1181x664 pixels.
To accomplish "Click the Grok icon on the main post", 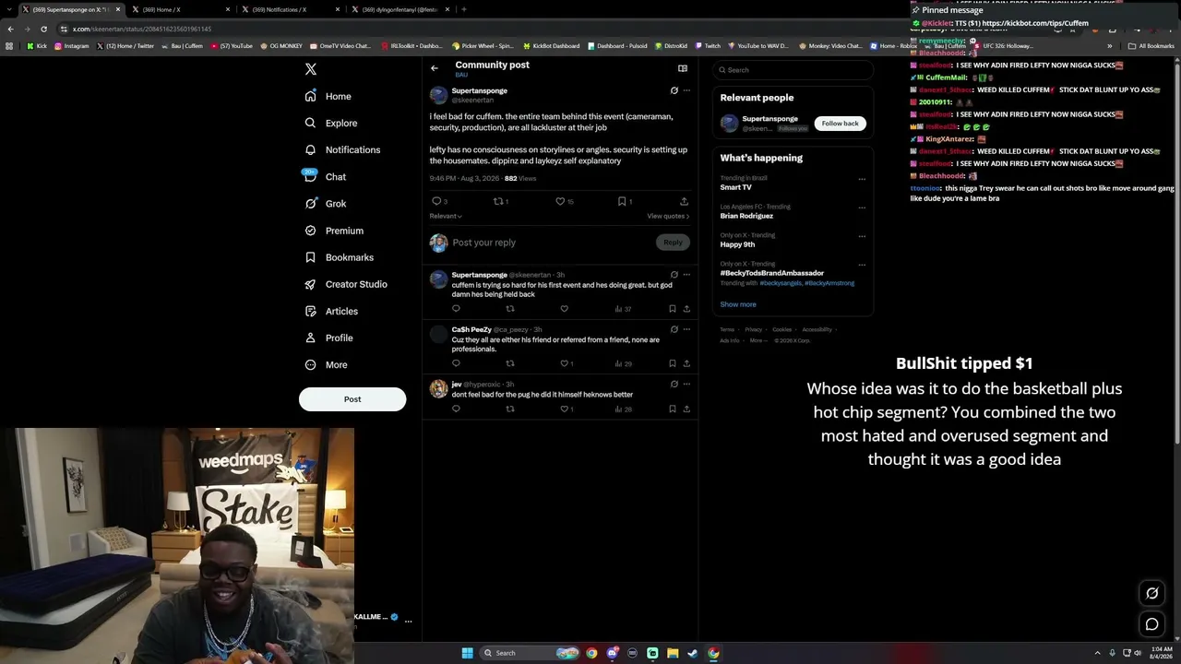I will [674, 90].
